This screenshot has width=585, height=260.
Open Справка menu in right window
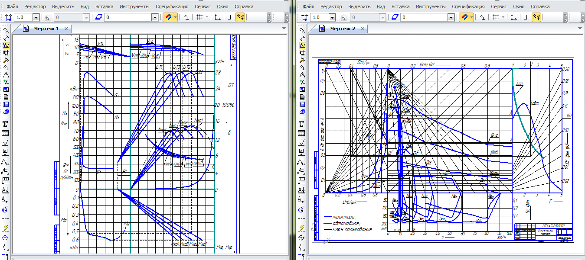pos(540,6)
